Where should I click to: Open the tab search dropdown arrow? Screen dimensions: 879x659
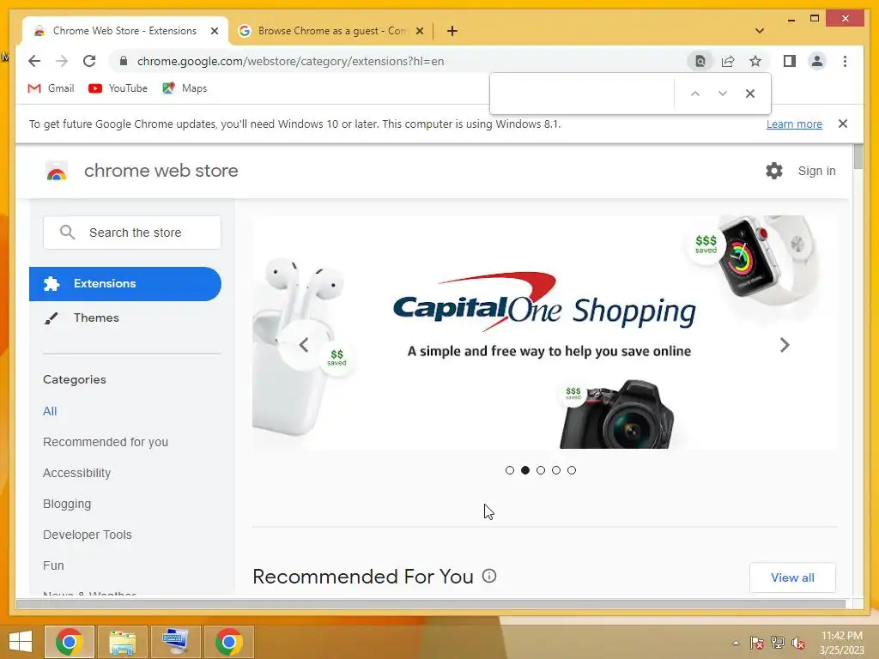point(760,32)
